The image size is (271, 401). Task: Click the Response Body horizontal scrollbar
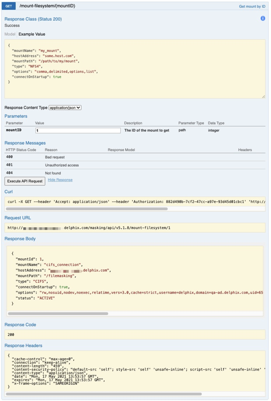tap(58, 313)
